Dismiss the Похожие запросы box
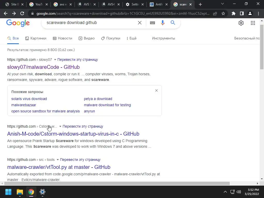264x198 pixels. (156, 90)
